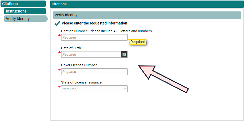The width and height of the screenshot is (244, 121).
Task: Click red asterisk next to State of License field
Action: pyautogui.click(x=60, y=88)
